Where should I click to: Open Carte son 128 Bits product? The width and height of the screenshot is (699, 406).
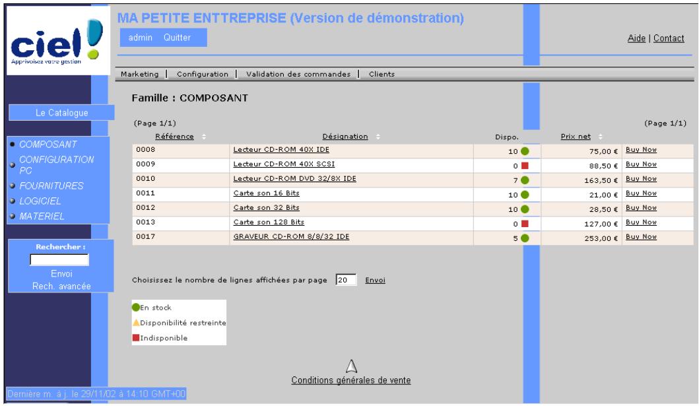pos(269,222)
